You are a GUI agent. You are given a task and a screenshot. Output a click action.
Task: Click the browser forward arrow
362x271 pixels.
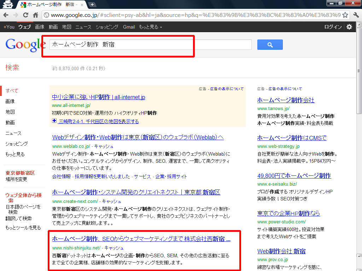click(16, 15)
